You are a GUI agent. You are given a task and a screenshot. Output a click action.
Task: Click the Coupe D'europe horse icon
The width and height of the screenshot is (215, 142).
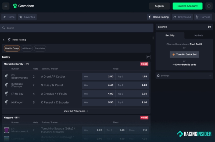[6, 85]
